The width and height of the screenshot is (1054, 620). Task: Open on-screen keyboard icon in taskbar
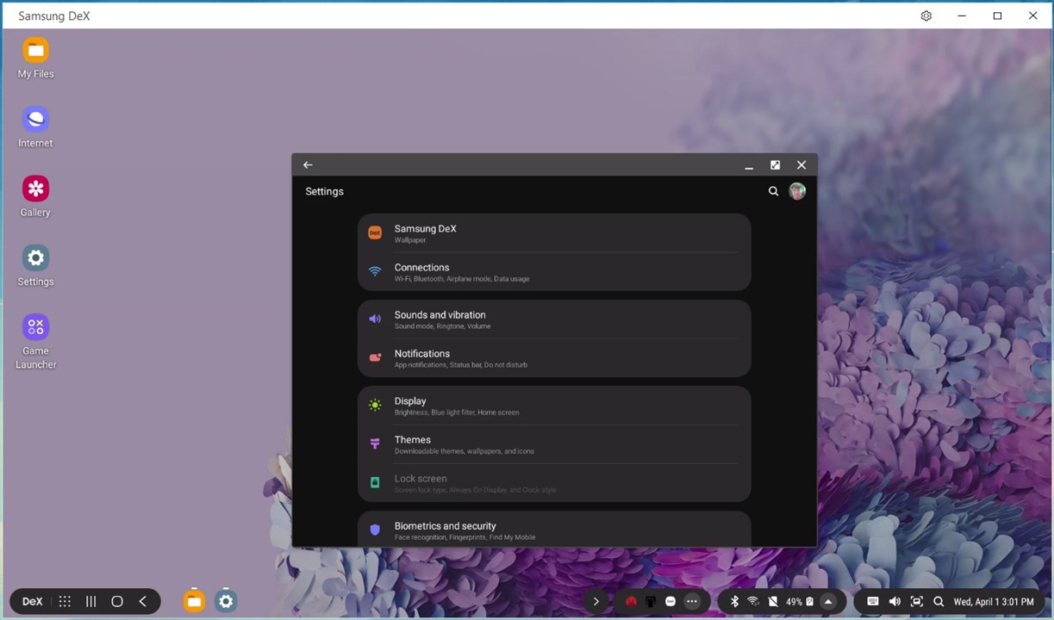coord(873,602)
